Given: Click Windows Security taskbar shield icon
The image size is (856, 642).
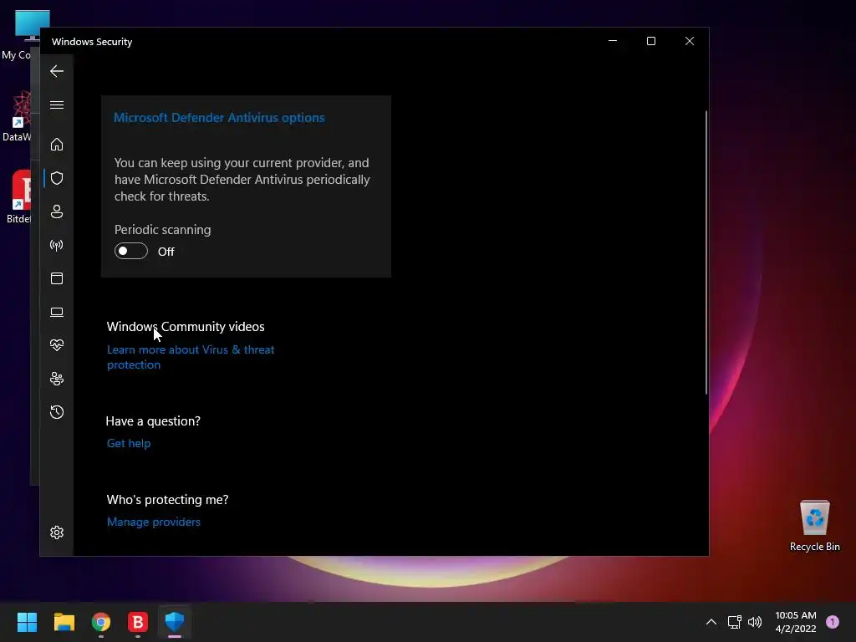Looking at the screenshot, I should pos(175,622).
